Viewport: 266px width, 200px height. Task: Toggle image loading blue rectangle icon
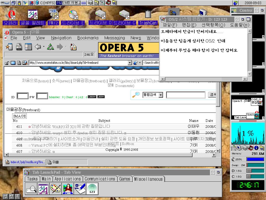click(x=13, y=63)
